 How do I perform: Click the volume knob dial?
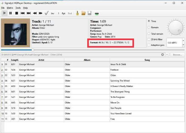click(176, 27)
